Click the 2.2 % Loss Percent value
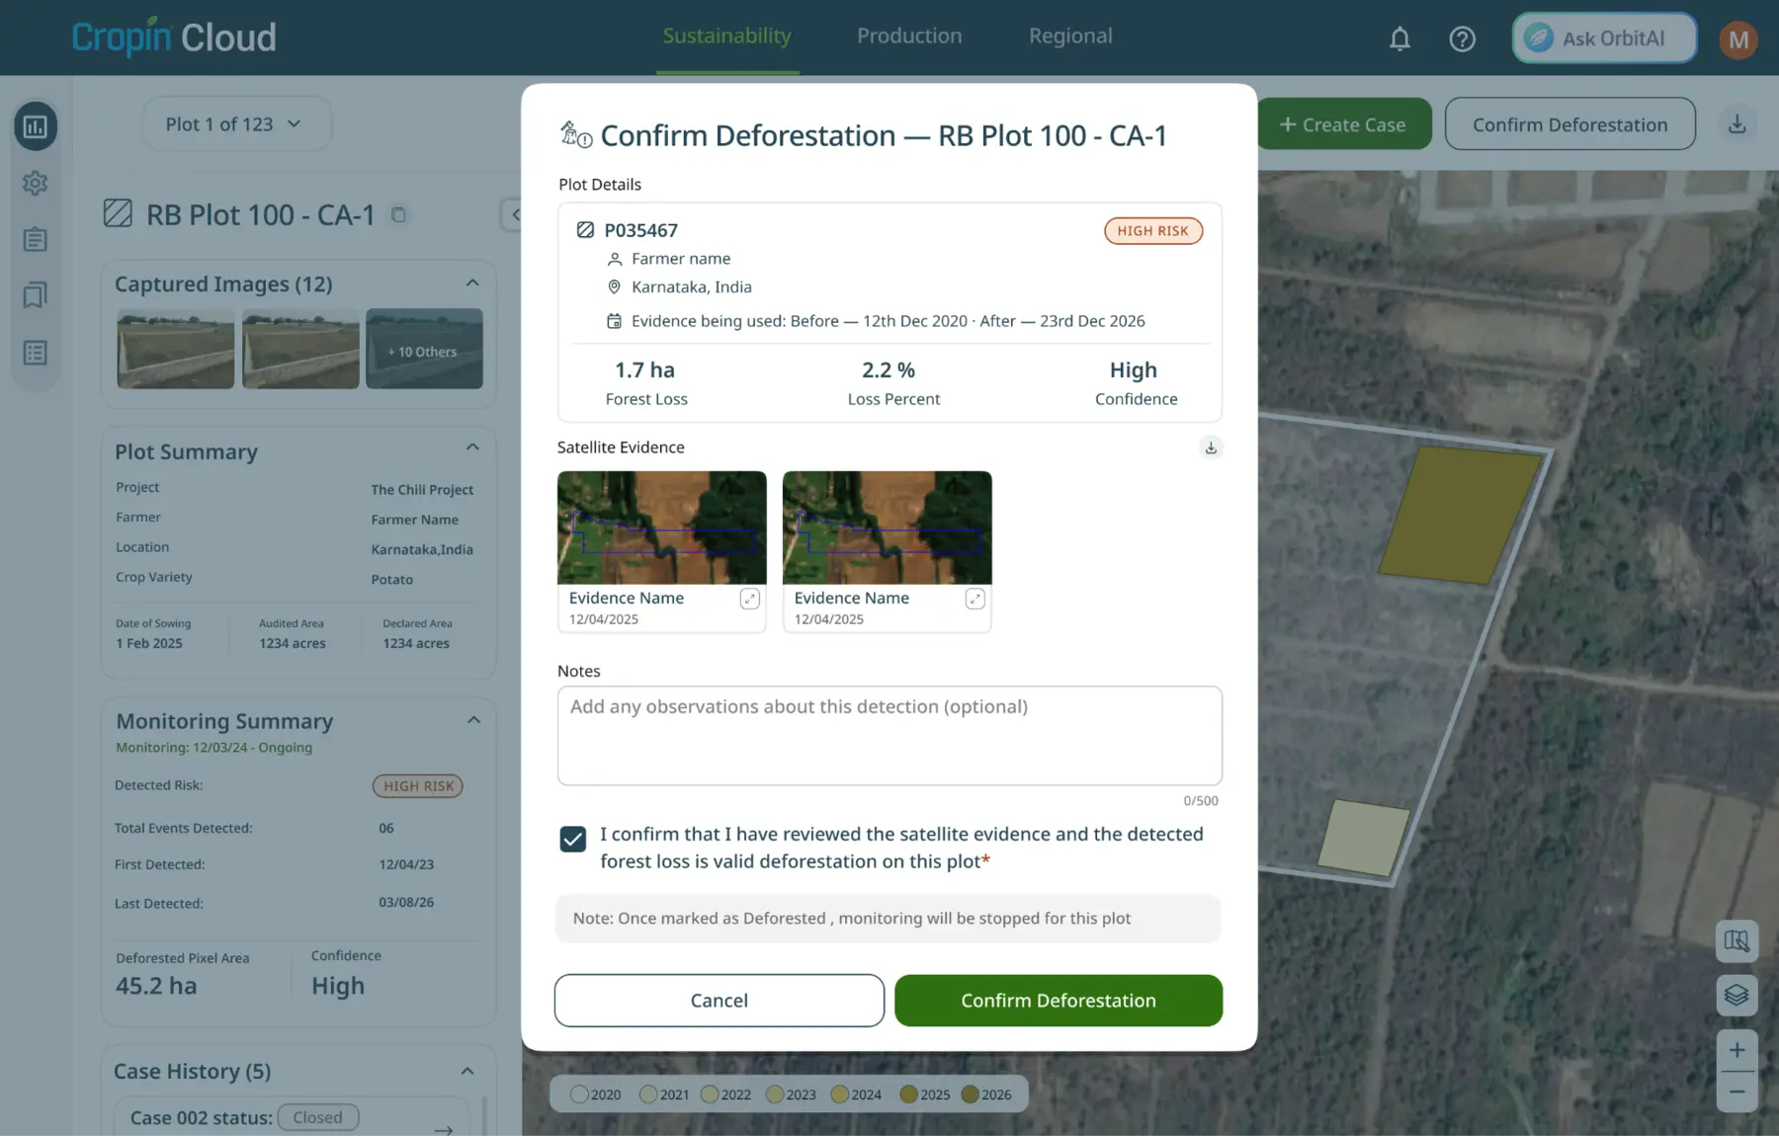This screenshot has width=1779, height=1136. [x=889, y=370]
